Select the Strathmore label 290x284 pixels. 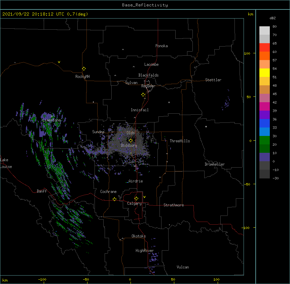tap(174, 205)
